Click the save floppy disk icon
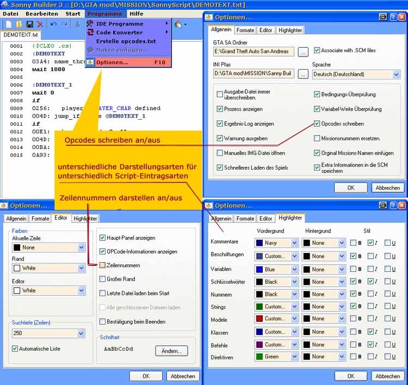 coord(30,24)
